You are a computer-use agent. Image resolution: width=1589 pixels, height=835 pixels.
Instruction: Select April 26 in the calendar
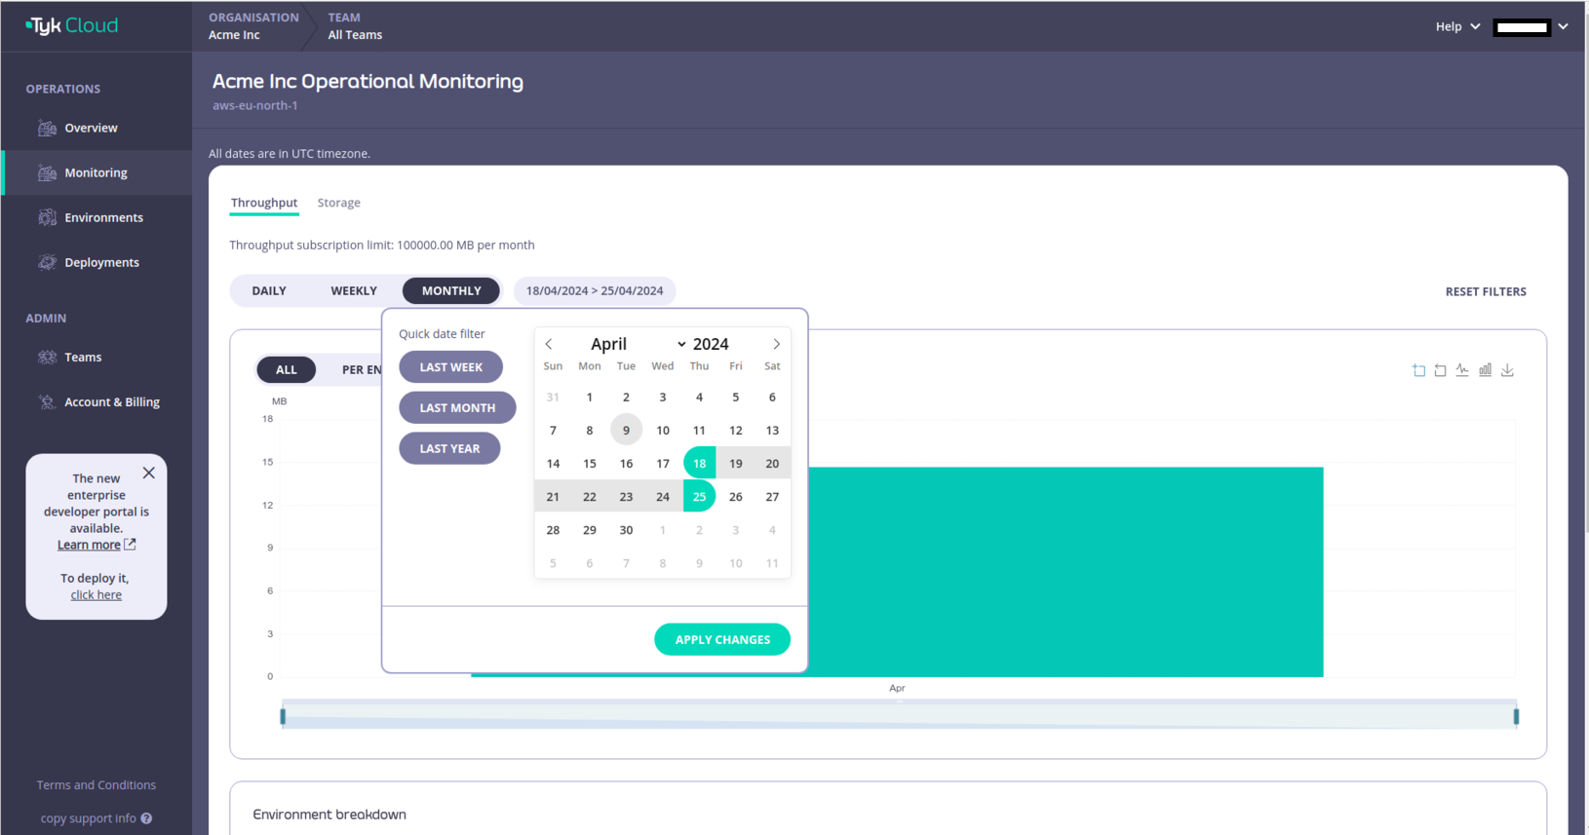coord(735,497)
